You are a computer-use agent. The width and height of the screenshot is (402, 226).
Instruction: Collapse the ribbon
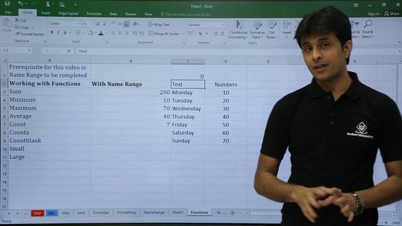399,42
